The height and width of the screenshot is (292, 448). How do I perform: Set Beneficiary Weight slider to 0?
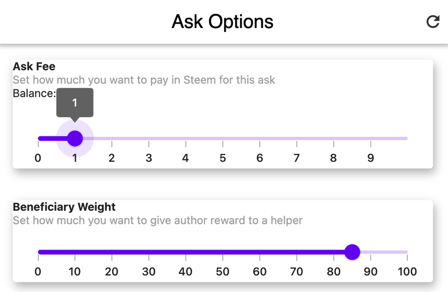[x=38, y=252]
